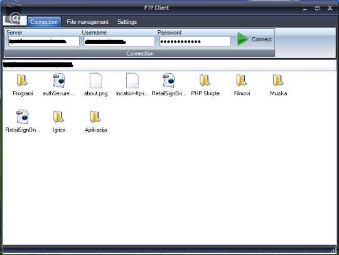Viewport: 339px width, 255px height.
Task: Click the green Connect arrow icon
Action: [242, 39]
